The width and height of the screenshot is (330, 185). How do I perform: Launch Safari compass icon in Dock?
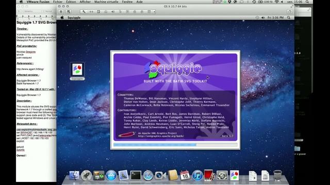tap(148, 175)
